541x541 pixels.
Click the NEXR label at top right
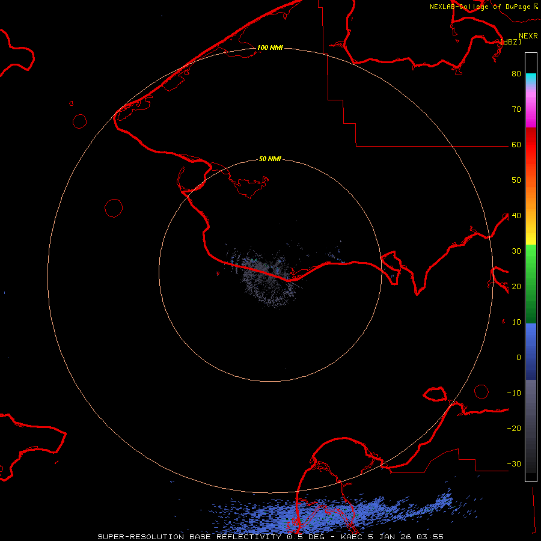pyautogui.click(x=528, y=35)
